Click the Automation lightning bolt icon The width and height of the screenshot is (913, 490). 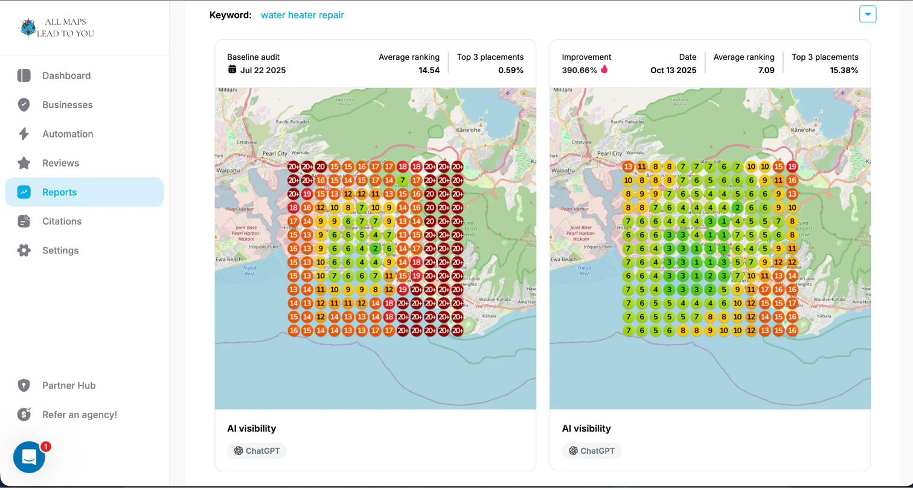pos(24,134)
